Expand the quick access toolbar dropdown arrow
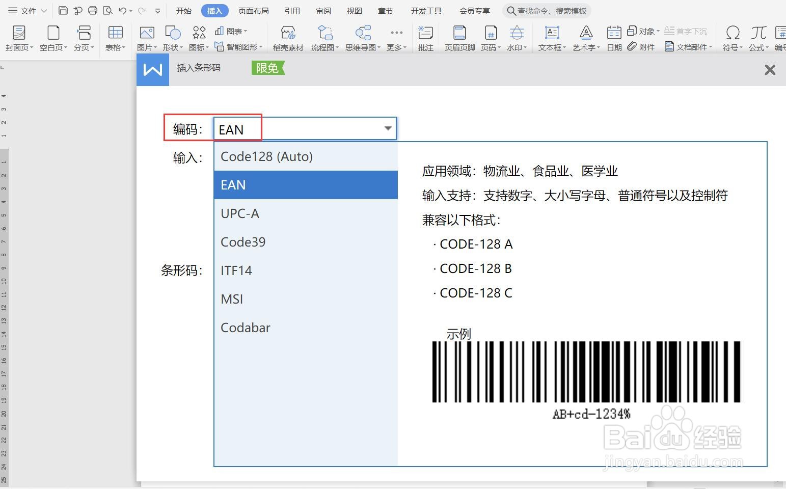This screenshot has width=786, height=489. [157, 11]
